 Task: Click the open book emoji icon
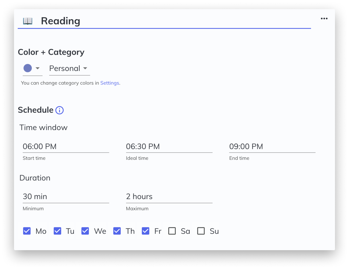pyautogui.click(x=28, y=21)
